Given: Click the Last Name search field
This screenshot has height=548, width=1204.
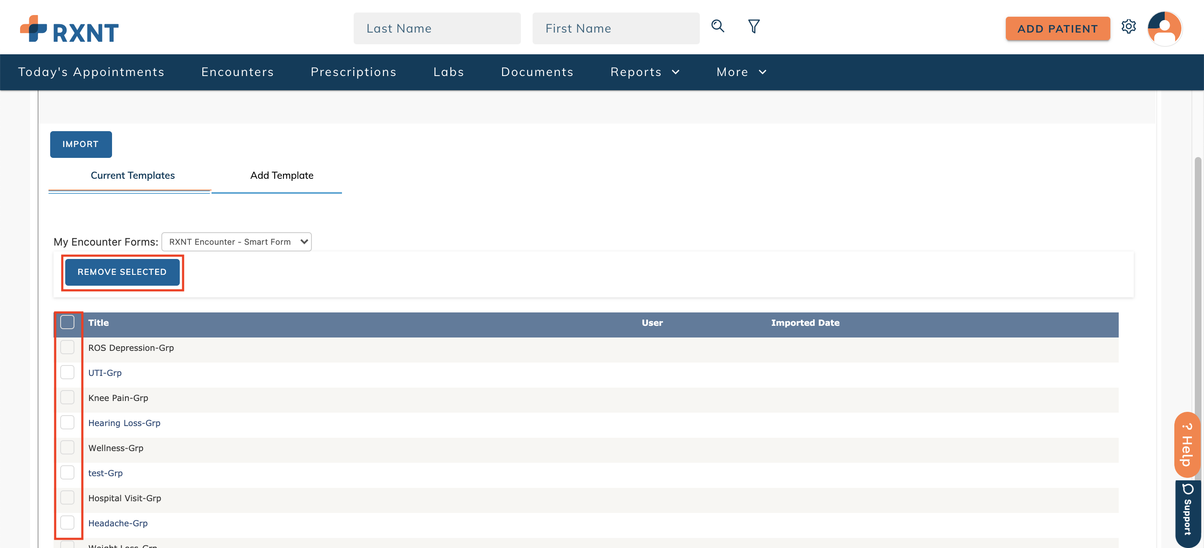Looking at the screenshot, I should coord(437,28).
